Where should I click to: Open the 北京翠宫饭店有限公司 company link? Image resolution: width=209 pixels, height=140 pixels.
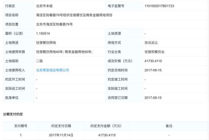[53, 70]
